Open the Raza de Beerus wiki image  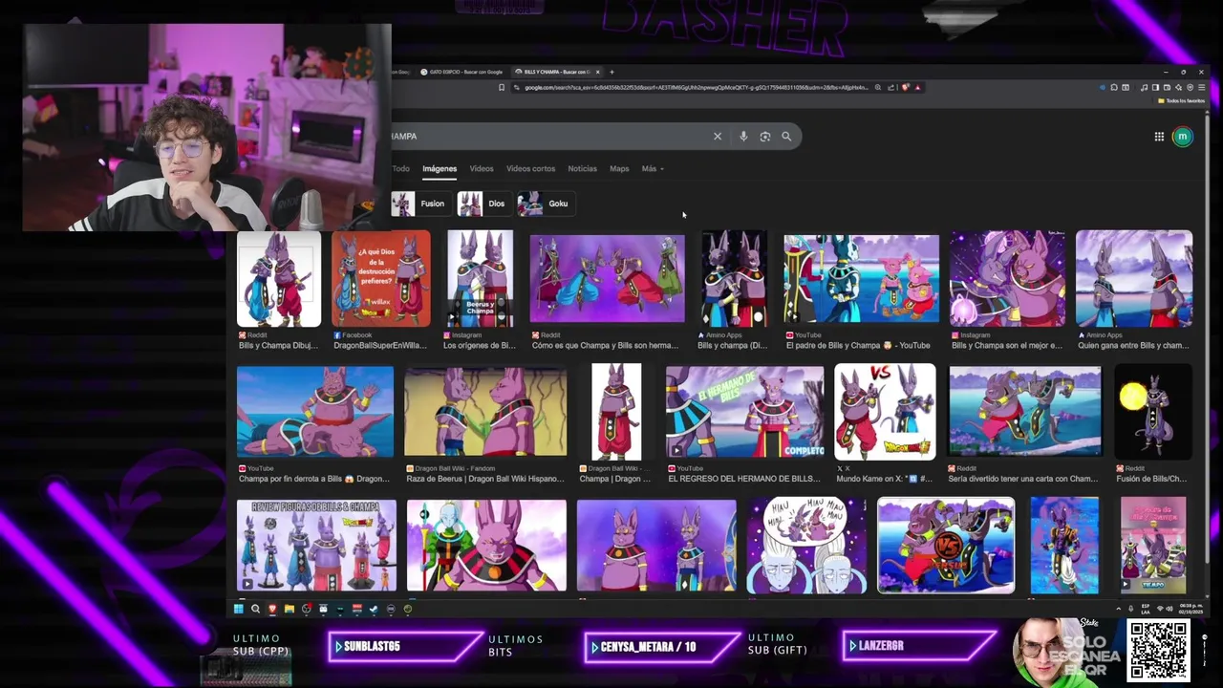coord(485,412)
